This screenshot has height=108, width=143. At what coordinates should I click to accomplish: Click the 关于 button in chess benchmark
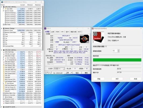tap(117, 79)
